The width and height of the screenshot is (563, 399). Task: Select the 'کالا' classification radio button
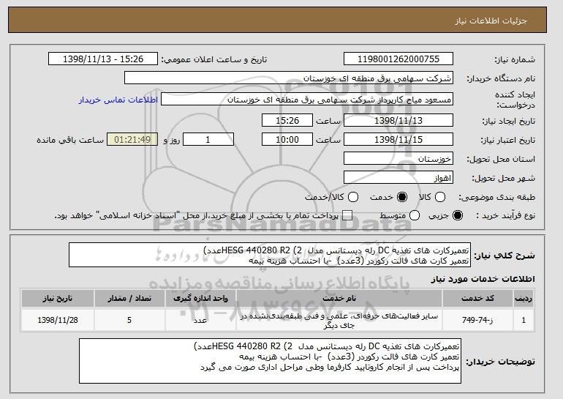click(439, 197)
